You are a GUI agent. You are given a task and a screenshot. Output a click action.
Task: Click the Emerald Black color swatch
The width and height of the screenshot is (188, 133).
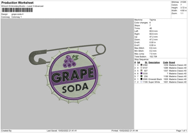coord(141,79)
